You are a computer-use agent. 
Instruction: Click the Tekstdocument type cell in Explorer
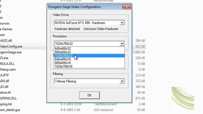pos(105,104)
